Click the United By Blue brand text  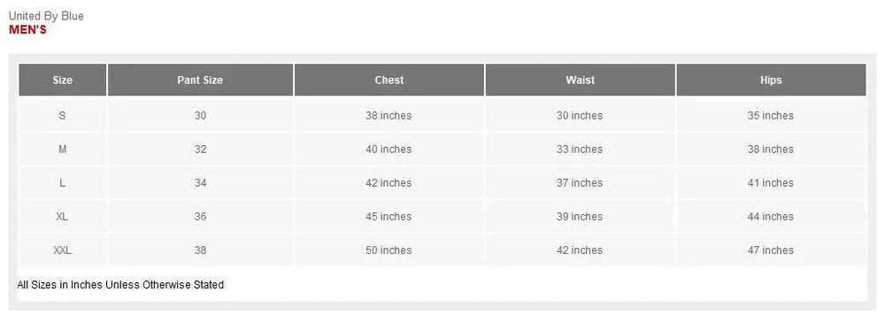coord(46,17)
